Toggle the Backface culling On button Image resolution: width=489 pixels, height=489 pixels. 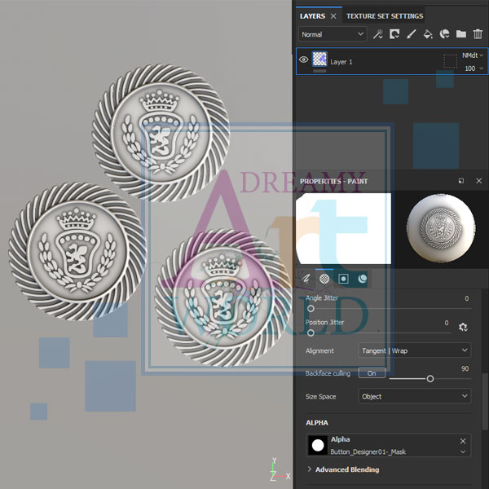[x=372, y=373]
